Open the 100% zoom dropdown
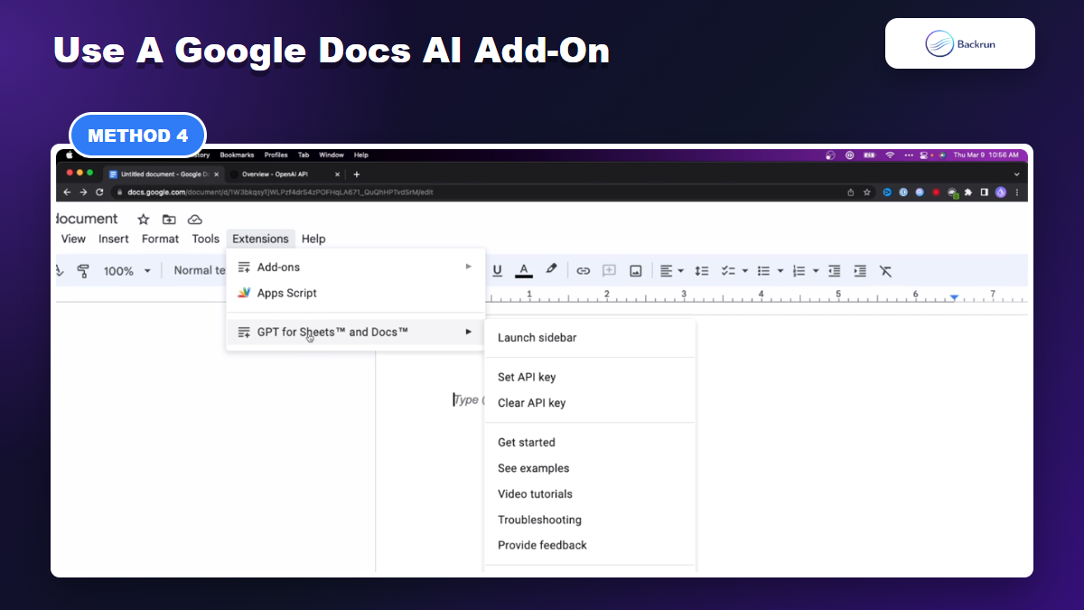Image resolution: width=1084 pixels, height=610 pixels. [126, 270]
